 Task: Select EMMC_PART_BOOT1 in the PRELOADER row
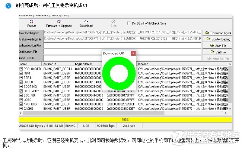(x=58, y=69)
